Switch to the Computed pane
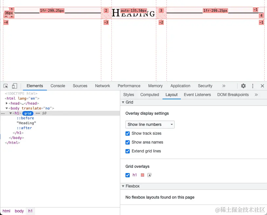This screenshot has height=215, width=267. pos(149,95)
